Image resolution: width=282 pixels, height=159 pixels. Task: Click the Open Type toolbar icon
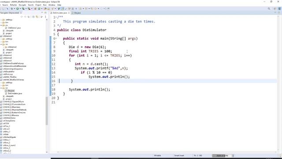tap(45, 9)
